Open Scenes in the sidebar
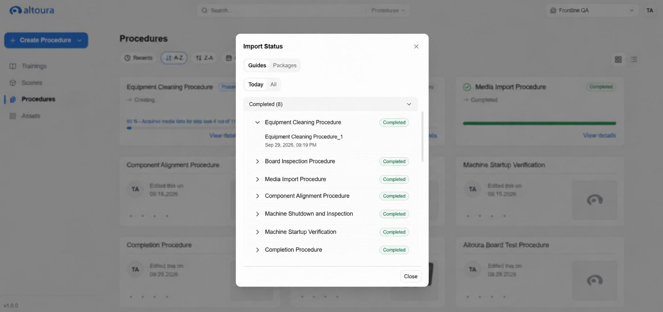 coord(32,83)
